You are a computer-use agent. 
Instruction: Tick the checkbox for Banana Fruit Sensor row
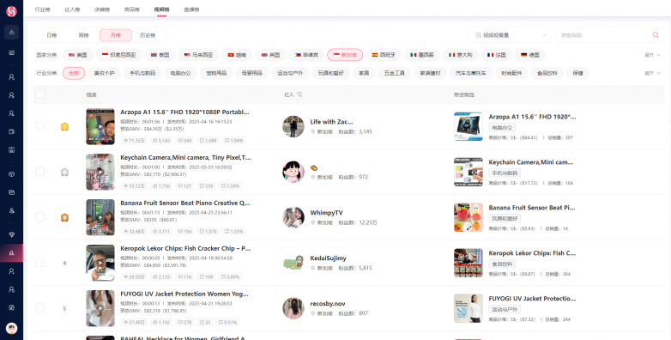(39, 217)
